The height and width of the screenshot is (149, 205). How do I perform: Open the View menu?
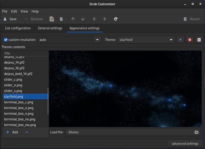[x=24, y=11]
